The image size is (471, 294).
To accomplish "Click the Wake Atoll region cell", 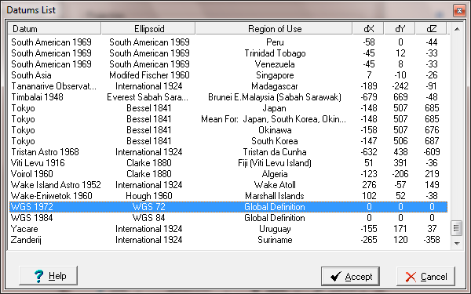I will coord(275,185).
